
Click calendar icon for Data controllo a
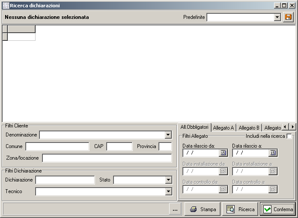click(273, 189)
